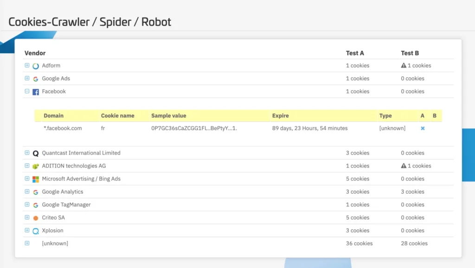Expand the [unknown] vendor row

[27, 243]
